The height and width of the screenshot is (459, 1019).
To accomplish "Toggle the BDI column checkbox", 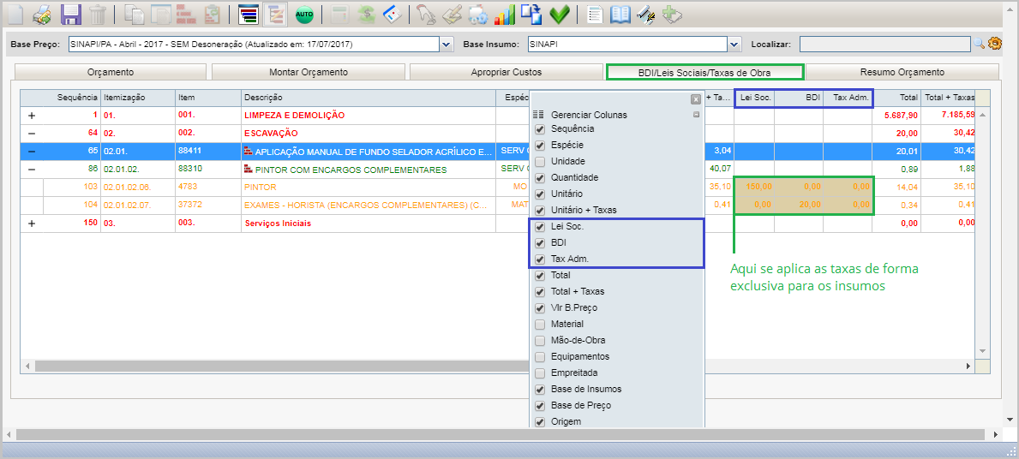I will pyautogui.click(x=539, y=243).
